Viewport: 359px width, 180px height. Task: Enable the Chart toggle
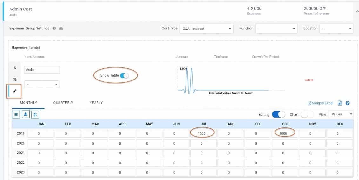[307, 114]
